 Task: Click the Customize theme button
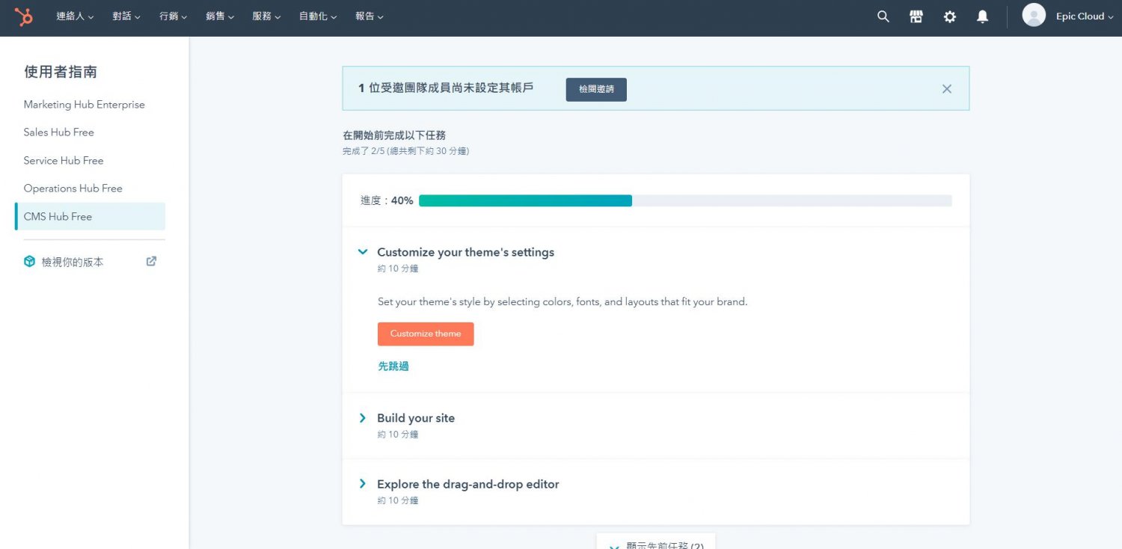pos(426,334)
